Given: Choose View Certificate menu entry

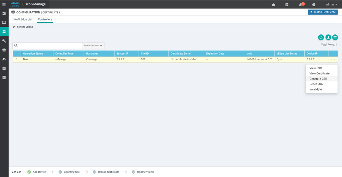Looking at the screenshot, I should pos(321,73).
